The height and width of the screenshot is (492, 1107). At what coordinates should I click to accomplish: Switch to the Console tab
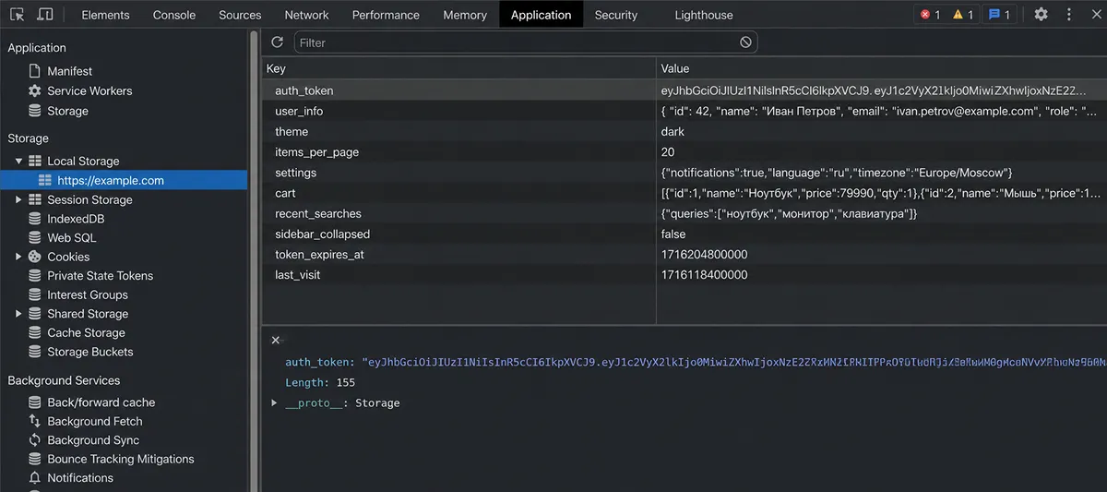coord(174,15)
